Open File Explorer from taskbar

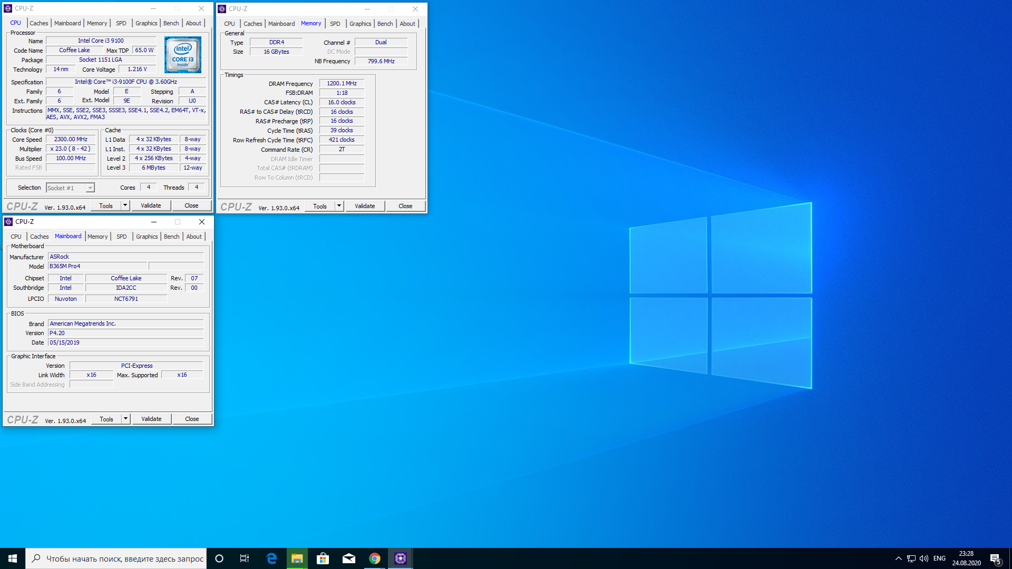pyautogui.click(x=297, y=558)
